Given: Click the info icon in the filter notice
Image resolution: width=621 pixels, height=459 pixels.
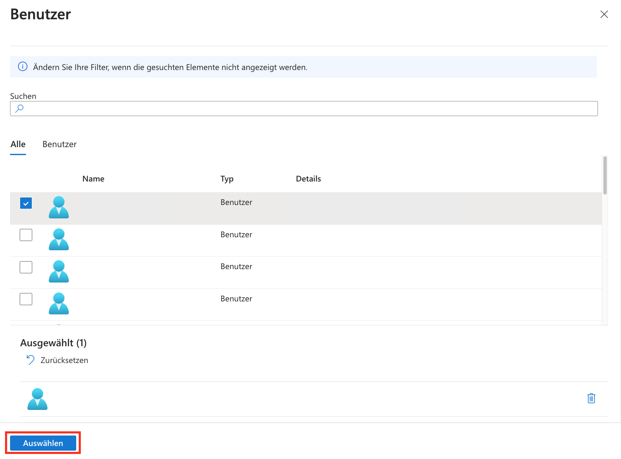Looking at the screenshot, I should pyautogui.click(x=23, y=67).
